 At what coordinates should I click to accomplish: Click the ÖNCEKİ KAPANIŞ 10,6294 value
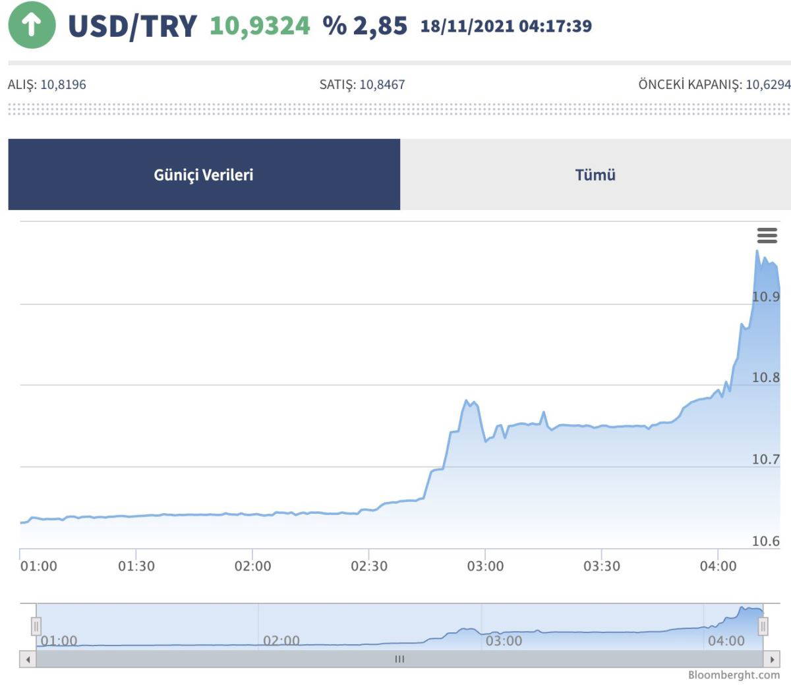(714, 84)
